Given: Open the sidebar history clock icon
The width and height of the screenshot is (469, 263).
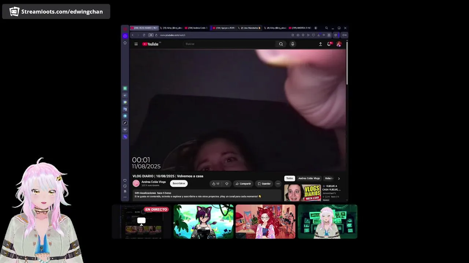Looking at the screenshot, I should (125, 186).
